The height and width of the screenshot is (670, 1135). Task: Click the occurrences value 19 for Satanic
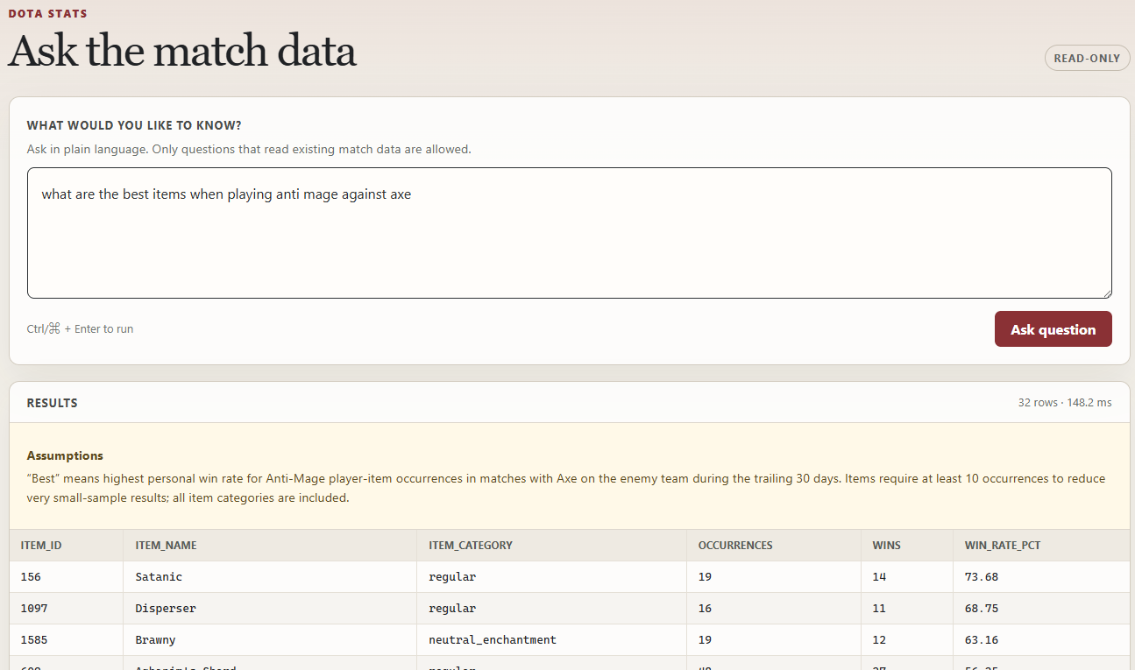[774, 577]
